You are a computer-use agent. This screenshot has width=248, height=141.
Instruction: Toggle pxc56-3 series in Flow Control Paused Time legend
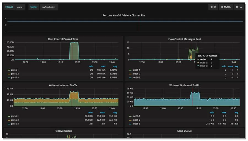pyautogui.click(x=15, y=78)
